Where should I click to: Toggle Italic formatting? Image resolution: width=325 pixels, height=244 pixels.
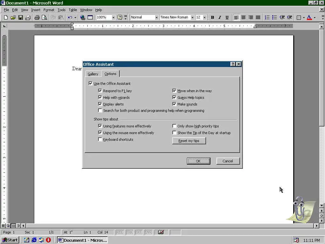tap(220, 17)
